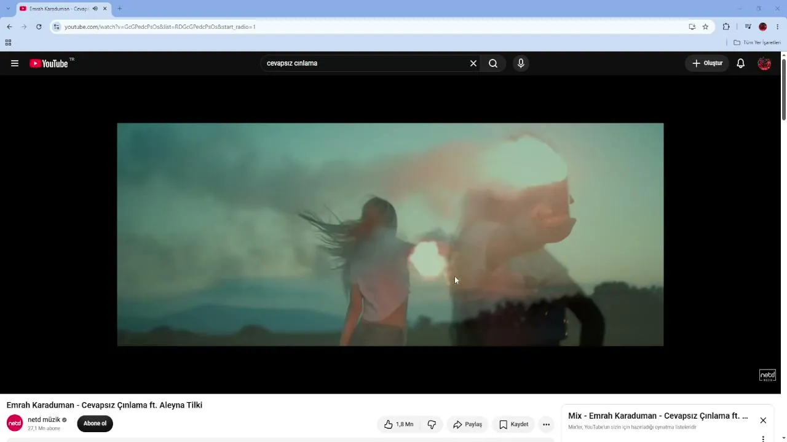Dislike the video with thumbs-down

click(432, 424)
